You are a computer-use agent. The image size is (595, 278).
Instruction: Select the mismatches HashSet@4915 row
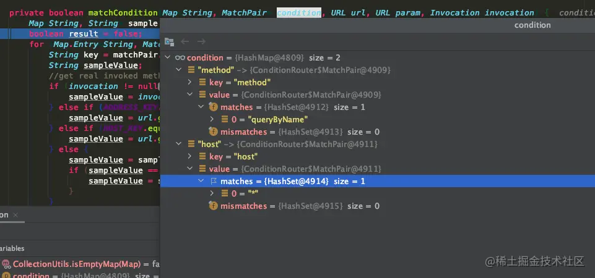click(378, 206)
